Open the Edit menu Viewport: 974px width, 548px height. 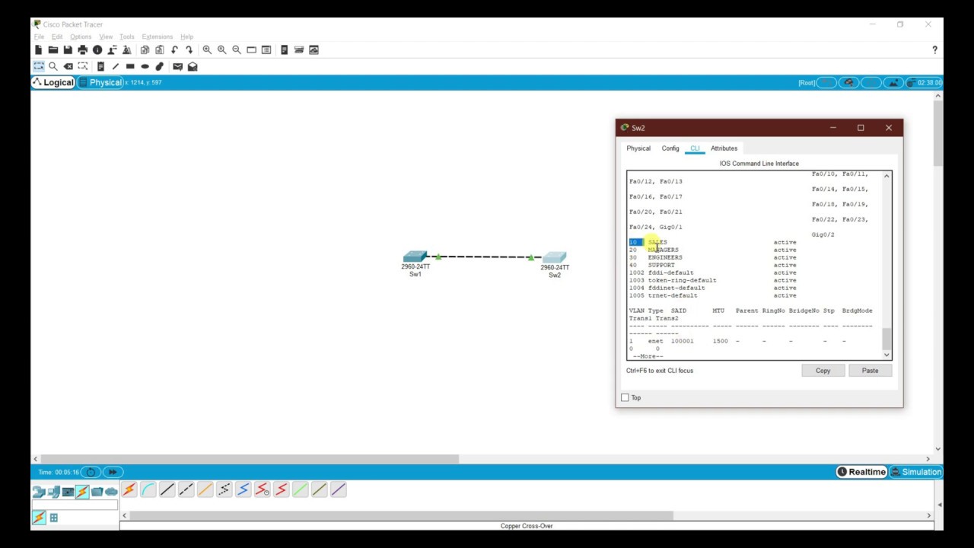57,37
